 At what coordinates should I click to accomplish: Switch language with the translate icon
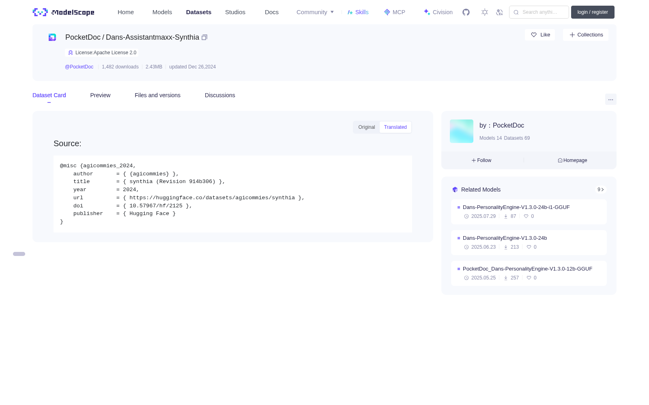click(x=500, y=12)
